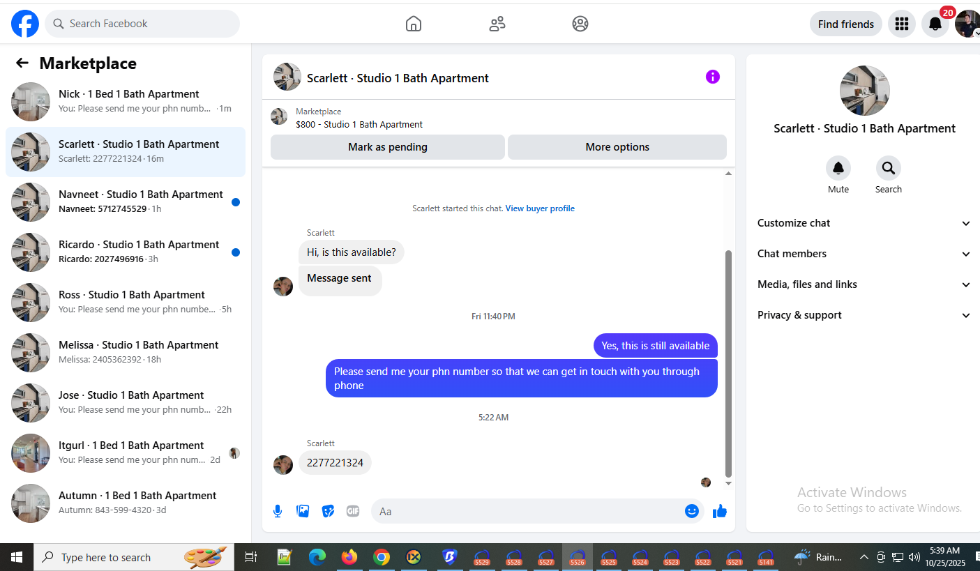
Task: Open Task View on the taskbar
Action: [x=251, y=557]
